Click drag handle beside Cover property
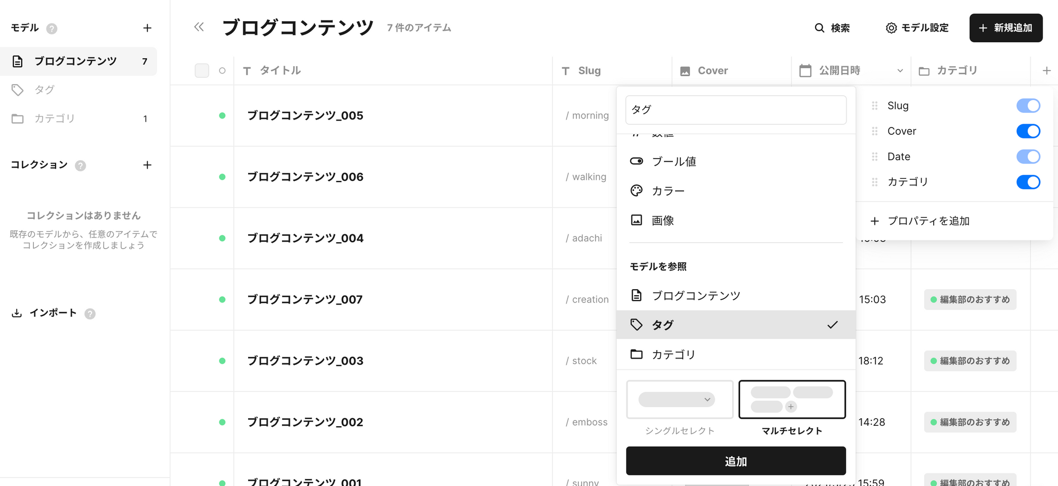 874,131
